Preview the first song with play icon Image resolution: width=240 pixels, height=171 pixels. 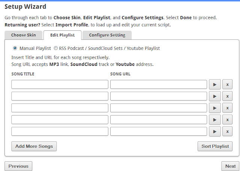[215, 84]
